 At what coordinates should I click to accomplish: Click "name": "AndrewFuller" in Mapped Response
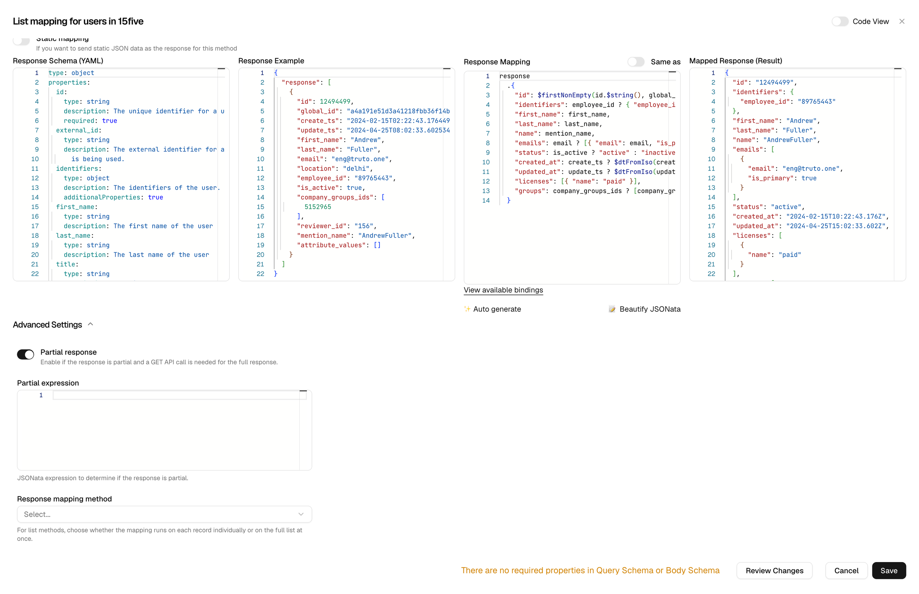776,140
